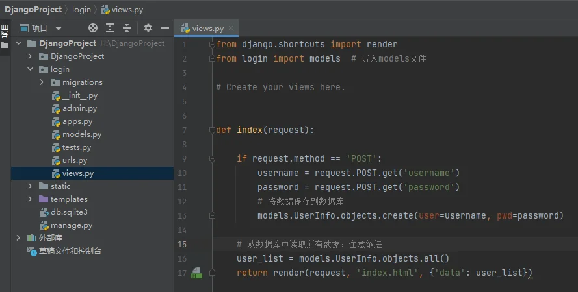This screenshot has height=292, width=578.
Task: Collapse the root DjangoProject tree node
Action: coord(18,43)
